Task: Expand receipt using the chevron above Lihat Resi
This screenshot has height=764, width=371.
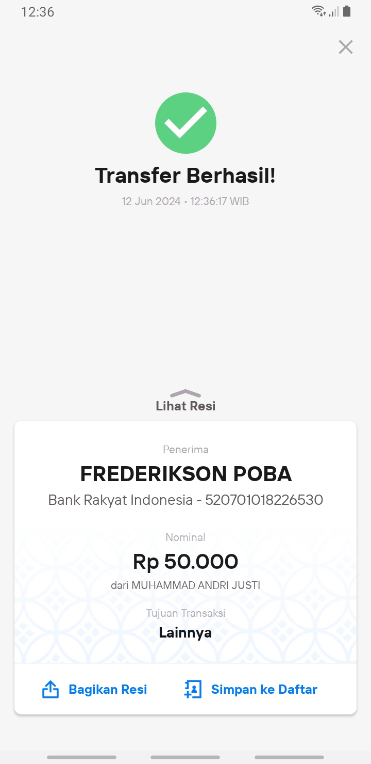Action: click(x=185, y=394)
